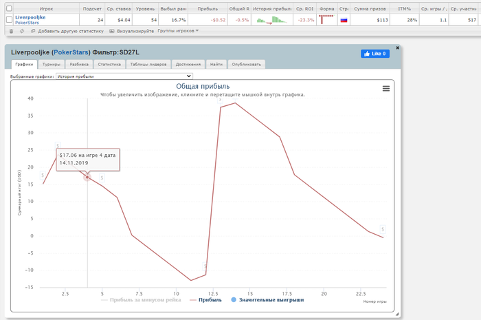
Task: Click the $ marker at game 1
Action: coord(43,175)
